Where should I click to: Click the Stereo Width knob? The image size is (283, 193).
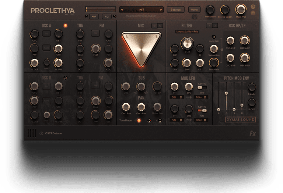[225, 10]
